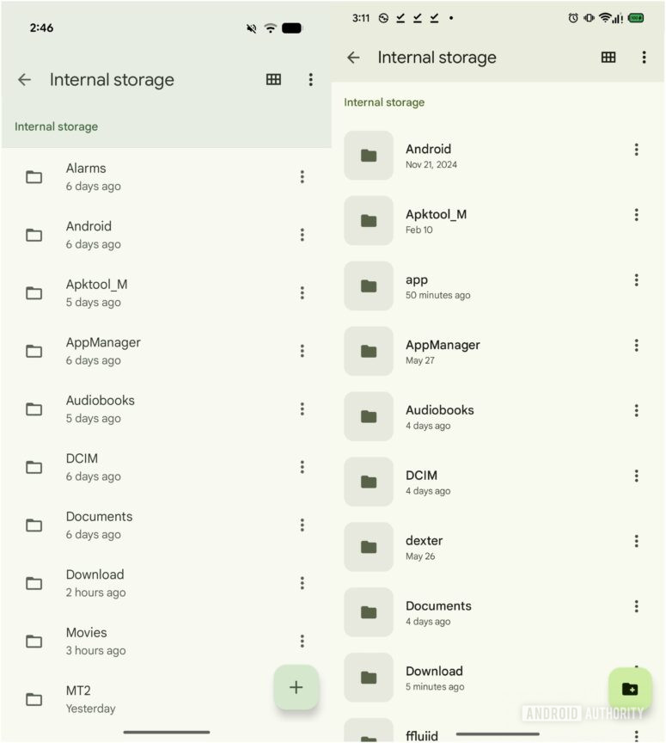Tap the AppManager folder thumbnail on right screen
This screenshot has height=743, width=666.
pyautogui.click(x=369, y=351)
